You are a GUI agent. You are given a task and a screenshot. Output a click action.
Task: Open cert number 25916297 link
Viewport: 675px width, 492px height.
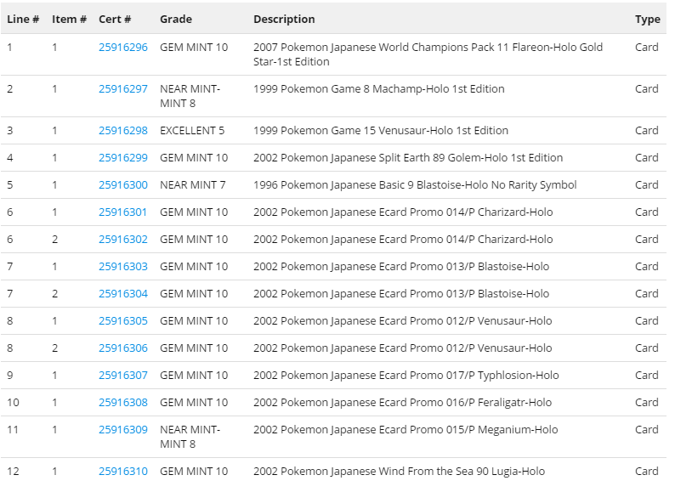pyautogui.click(x=123, y=89)
